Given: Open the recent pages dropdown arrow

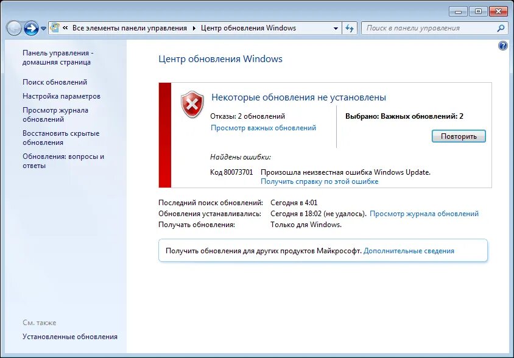Looking at the screenshot, I should click(44, 29).
